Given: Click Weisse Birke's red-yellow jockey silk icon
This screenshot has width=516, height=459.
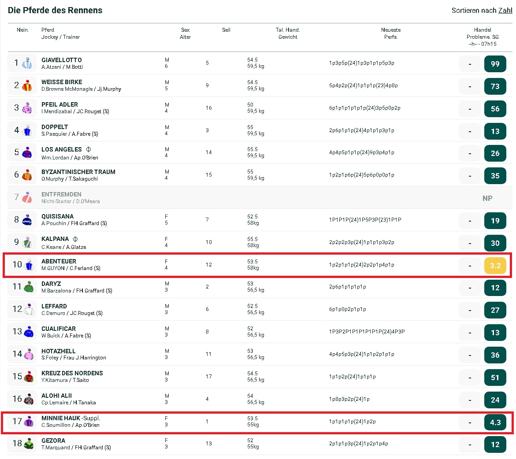Looking at the screenshot, I should [x=27, y=86].
